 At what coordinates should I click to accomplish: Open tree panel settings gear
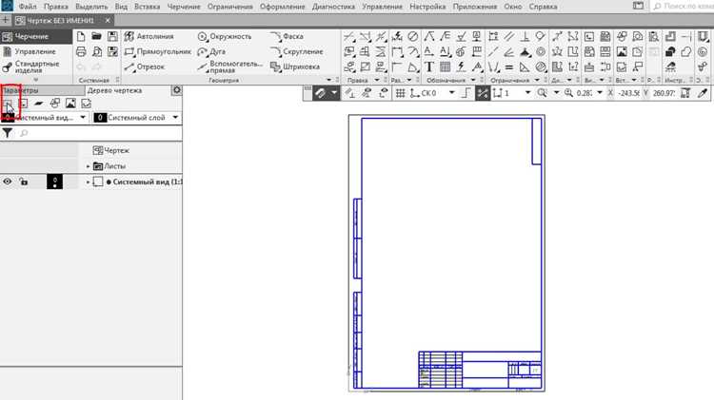point(177,90)
